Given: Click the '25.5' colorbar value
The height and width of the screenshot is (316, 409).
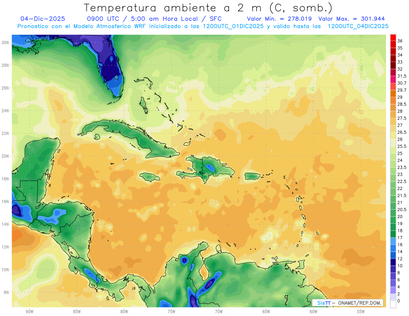Looking at the screenshot, I should (402, 146).
